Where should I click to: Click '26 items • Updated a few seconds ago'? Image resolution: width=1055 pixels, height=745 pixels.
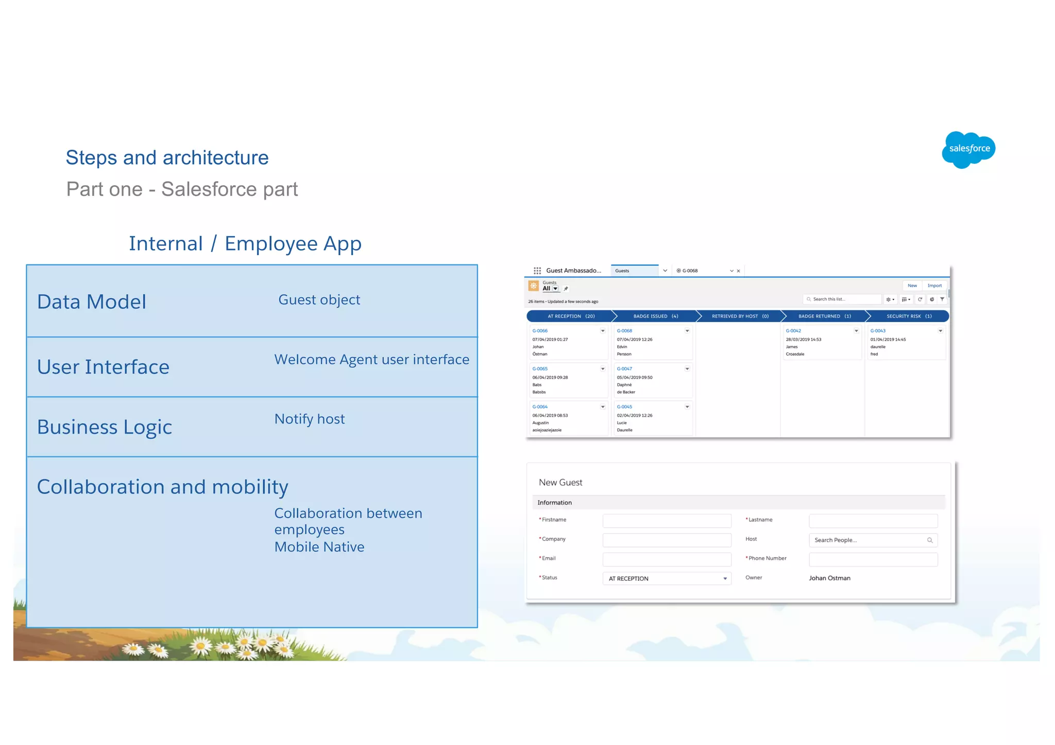(563, 301)
